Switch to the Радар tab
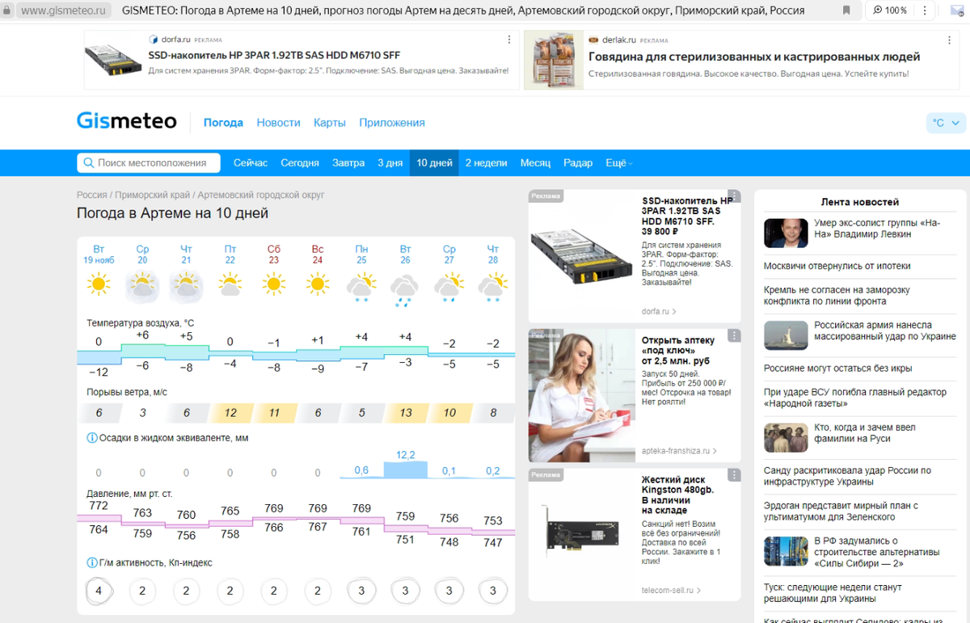 pyautogui.click(x=578, y=162)
